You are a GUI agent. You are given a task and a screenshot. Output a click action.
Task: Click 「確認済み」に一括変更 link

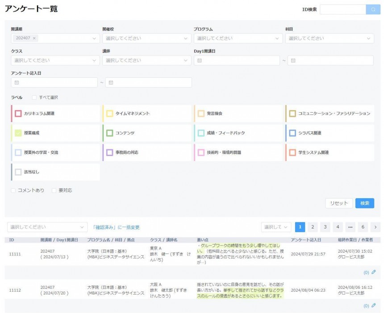point(116,228)
